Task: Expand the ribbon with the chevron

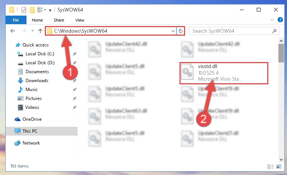Action: tap(272, 20)
